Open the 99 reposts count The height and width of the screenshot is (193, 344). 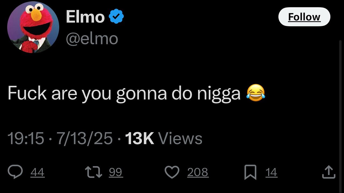tap(116, 172)
